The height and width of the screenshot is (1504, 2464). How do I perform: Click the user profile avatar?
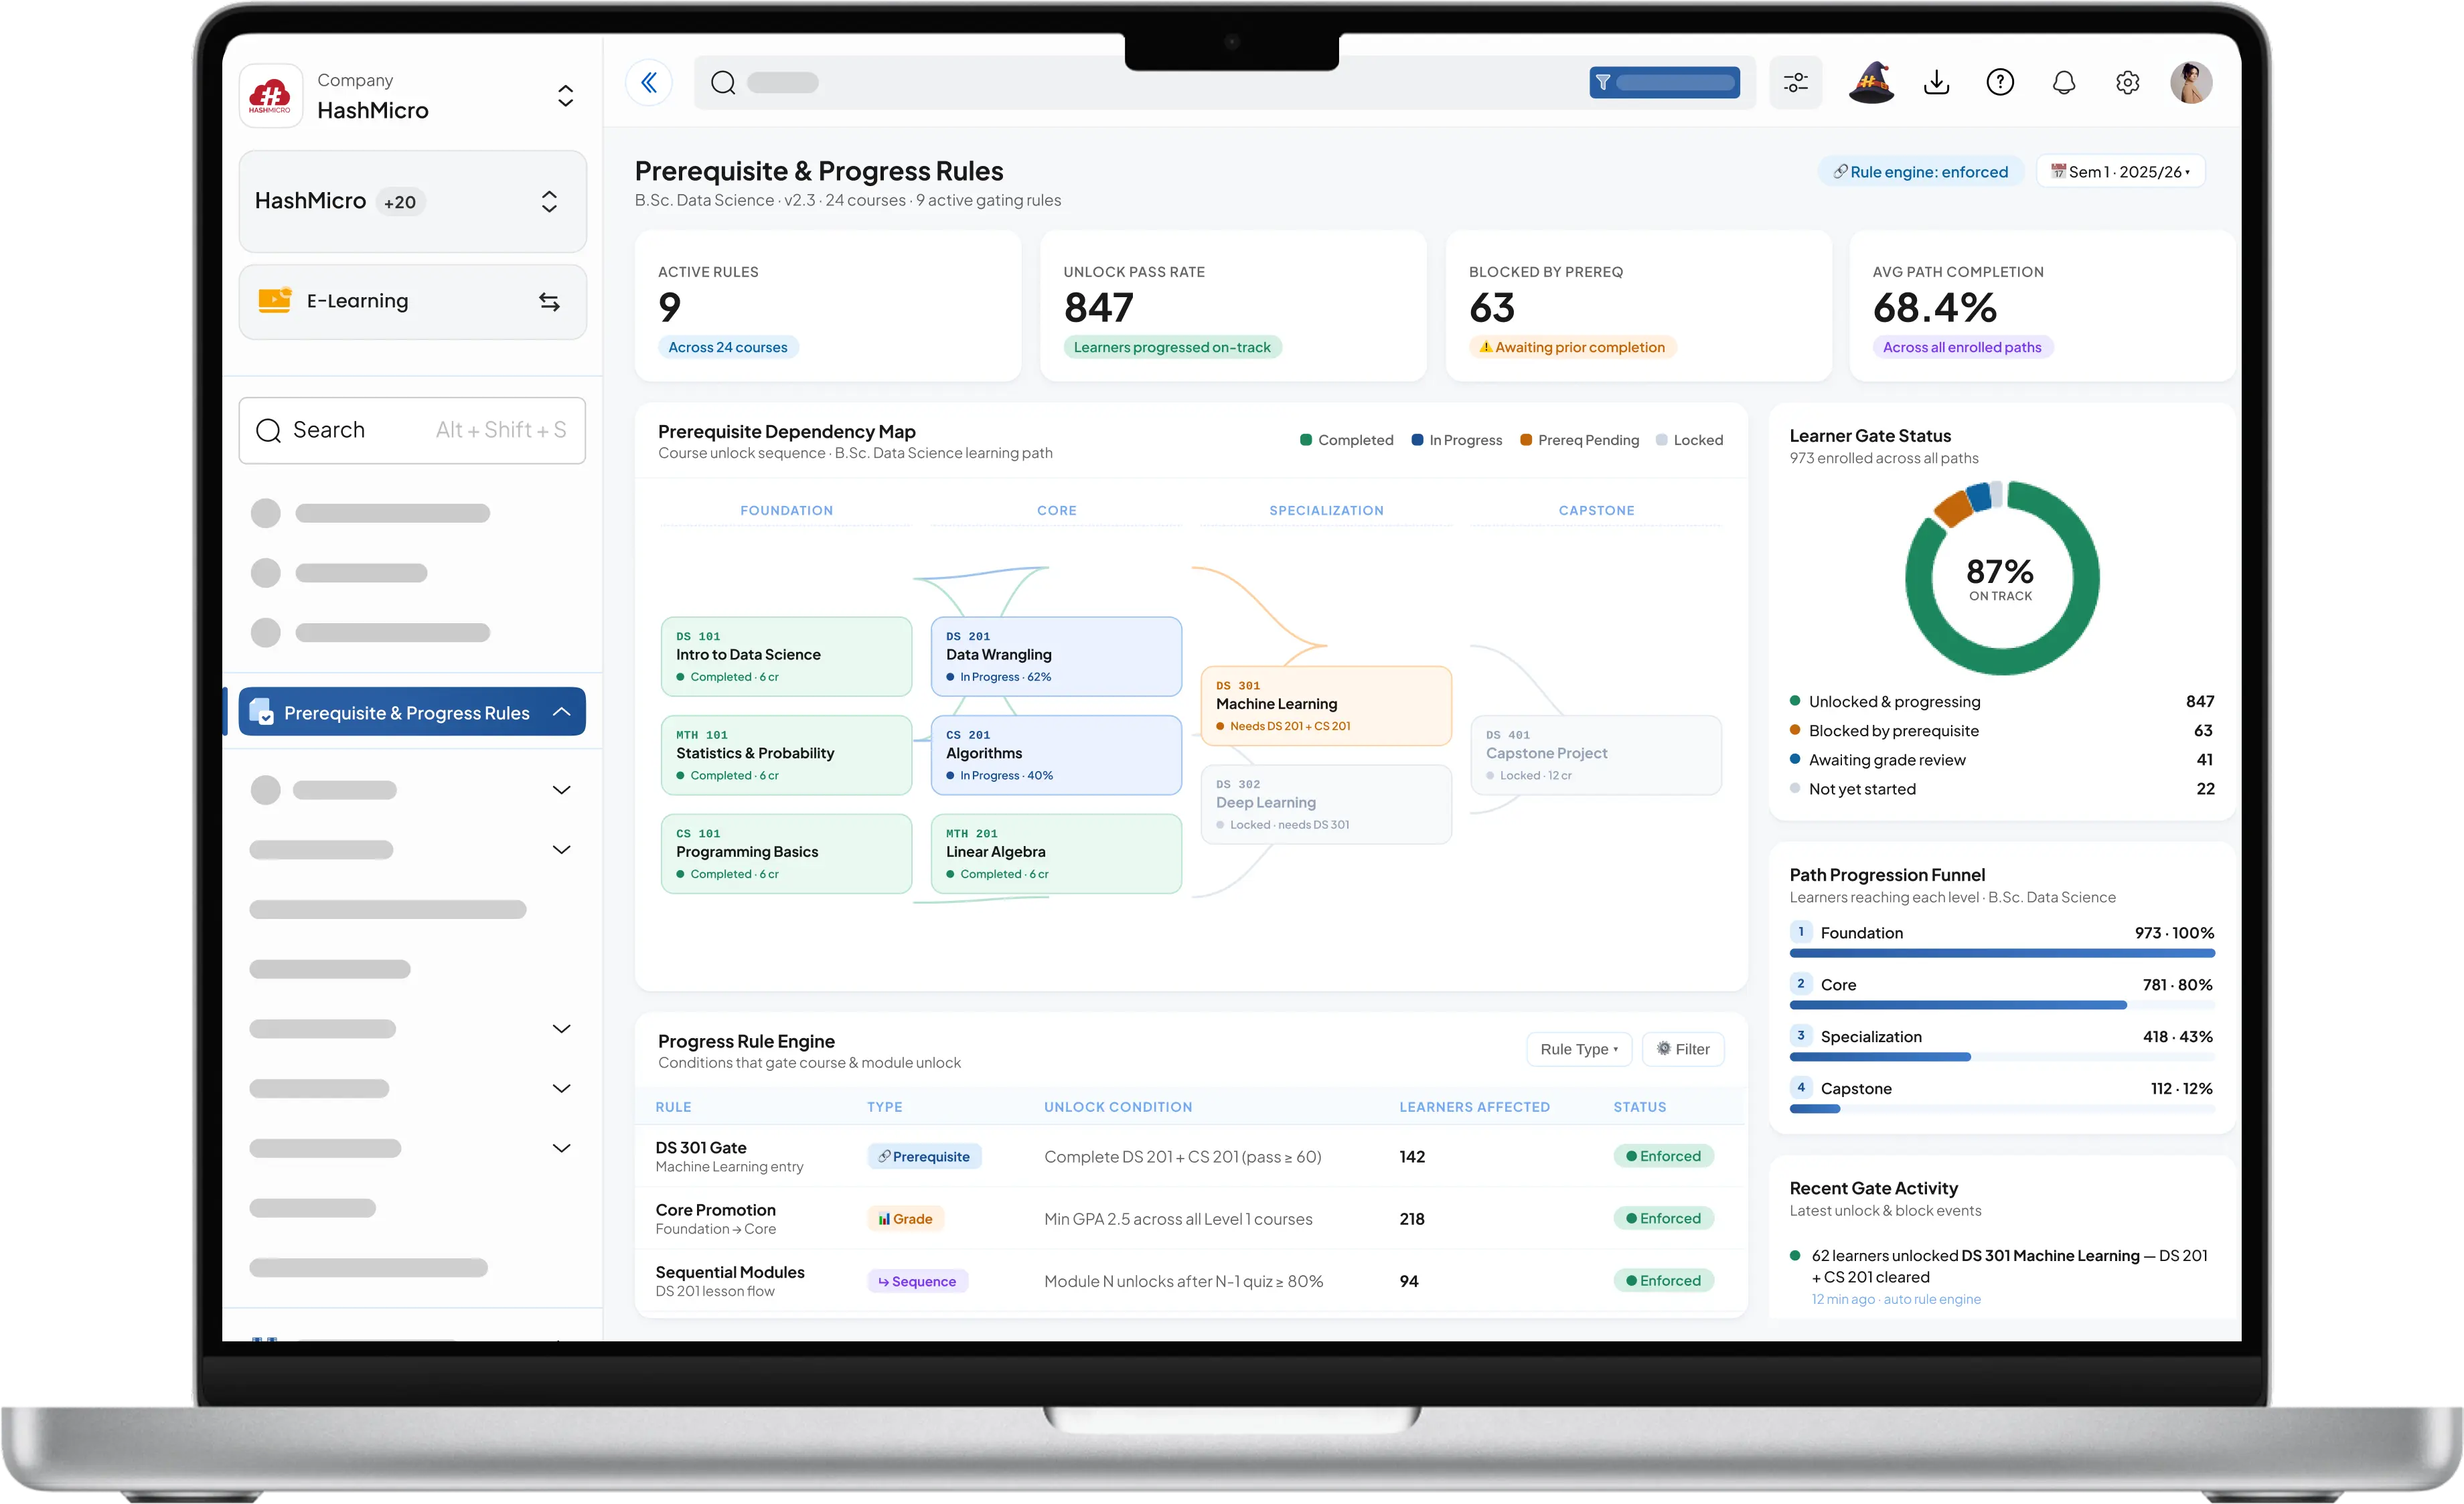point(2191,82)
